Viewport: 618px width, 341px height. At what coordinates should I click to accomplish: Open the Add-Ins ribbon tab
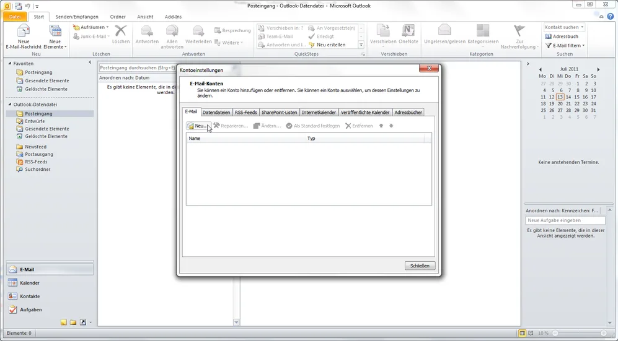pos(173,17)
